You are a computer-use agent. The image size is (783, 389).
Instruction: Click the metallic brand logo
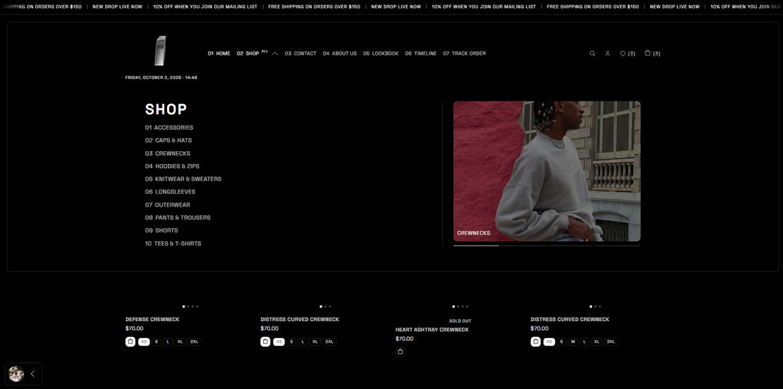(161, 51)
